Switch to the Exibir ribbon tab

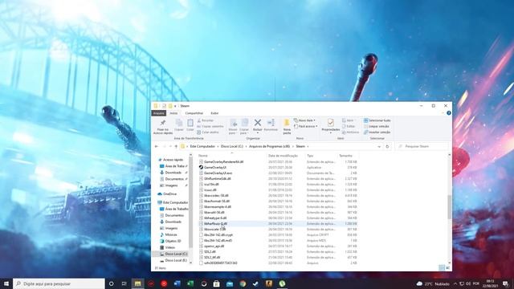214,113
